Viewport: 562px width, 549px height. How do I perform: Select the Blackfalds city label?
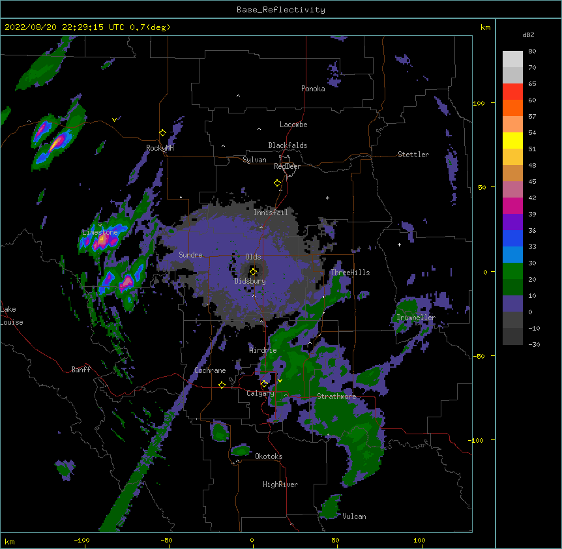pyautogui.click(x=288, y=145)
